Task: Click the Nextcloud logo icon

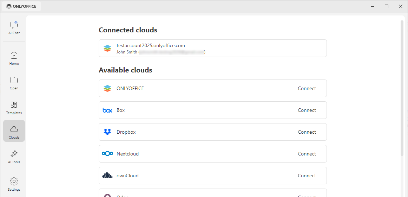Action: (x=107, y=154)
